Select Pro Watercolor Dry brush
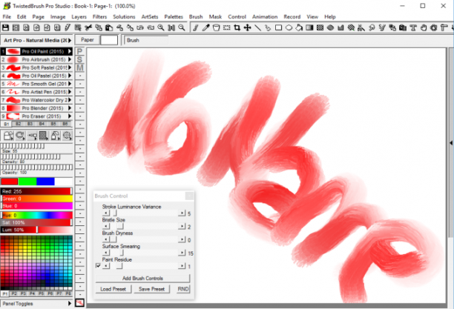Viewport: 454px width, 309px height. coord(36,100)
